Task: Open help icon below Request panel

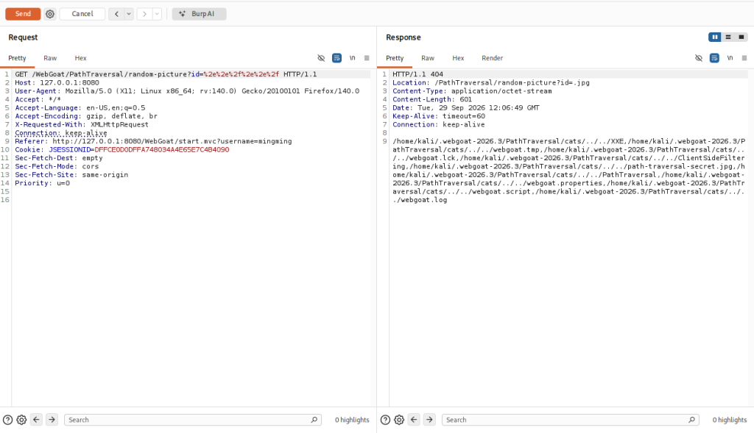Action: 7,420
